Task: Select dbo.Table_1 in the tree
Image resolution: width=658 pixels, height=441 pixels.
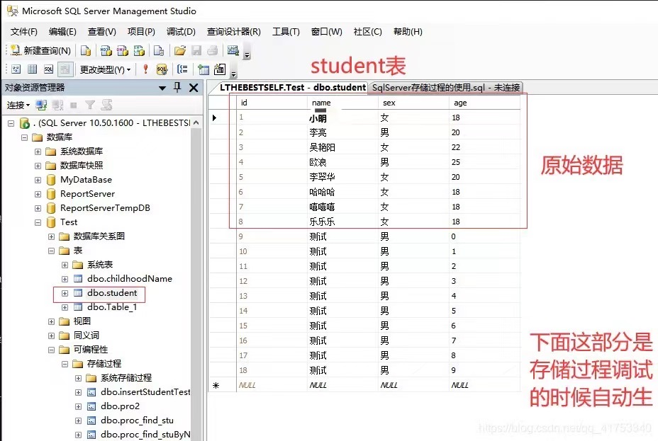Action: (x=112, y=307)
